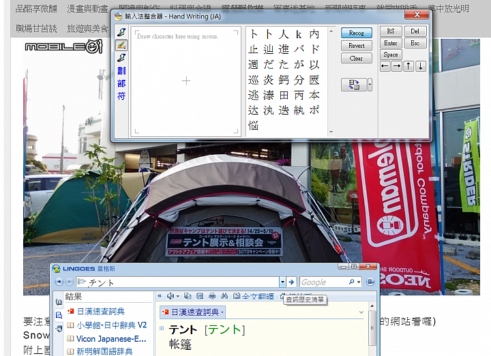Switch to the 部 radical applet
This screenshot has height=356, width=491.
click(x=121, y=83)
